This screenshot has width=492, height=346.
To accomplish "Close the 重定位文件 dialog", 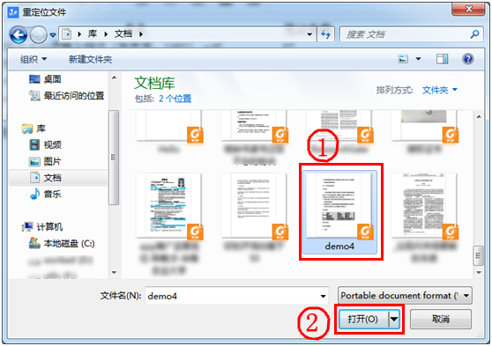I will (x=468, y=9).
